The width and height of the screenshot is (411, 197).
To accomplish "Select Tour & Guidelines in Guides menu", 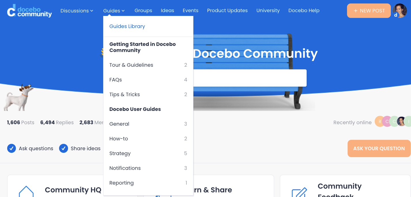I will tap(148, 65).
